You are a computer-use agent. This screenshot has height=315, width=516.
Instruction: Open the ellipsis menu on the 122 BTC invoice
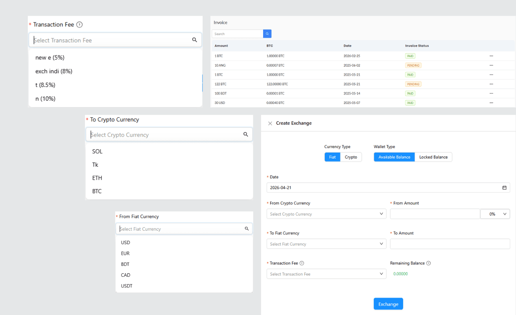pyautogui.click(x=491, y=84)
